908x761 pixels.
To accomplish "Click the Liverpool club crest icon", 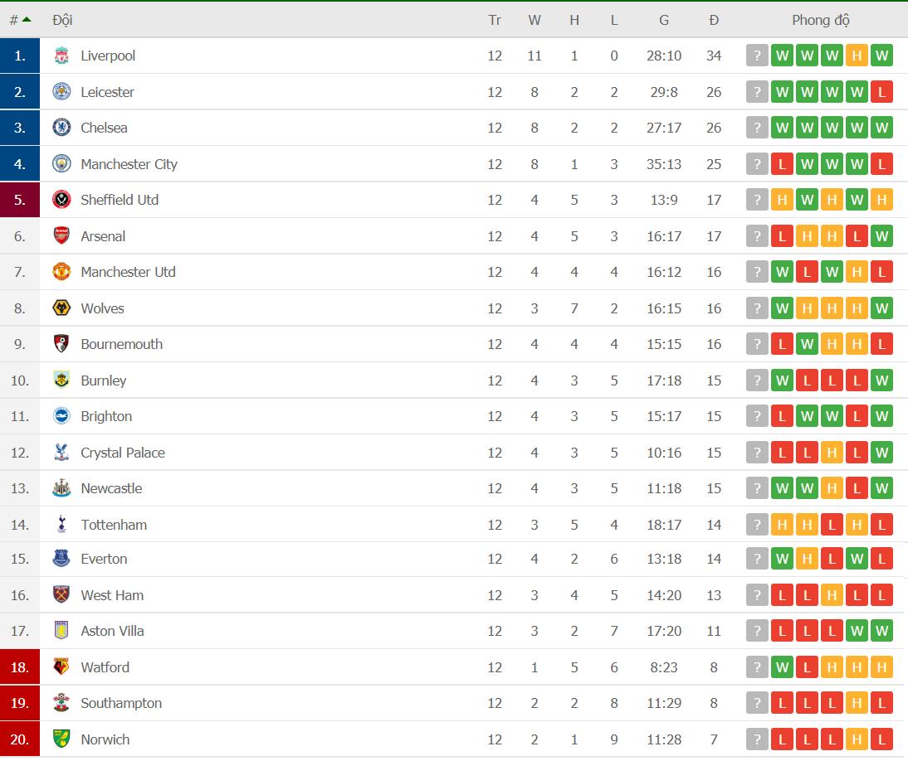I will tap(61, 56).
